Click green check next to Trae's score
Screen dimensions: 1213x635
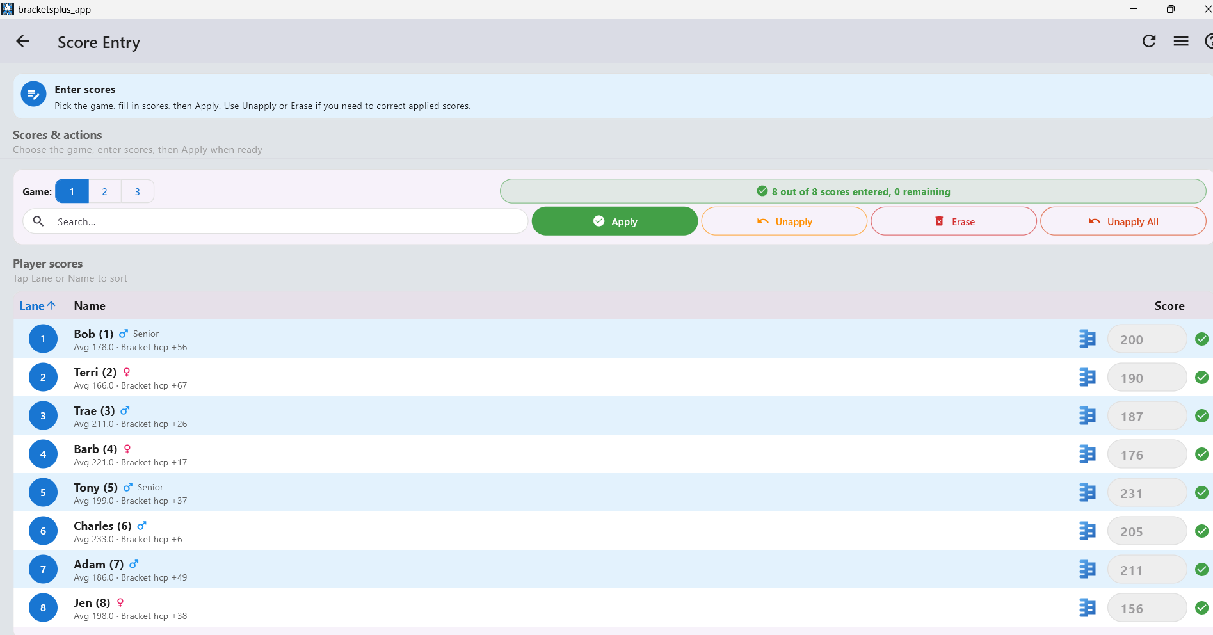(1202, 416)
